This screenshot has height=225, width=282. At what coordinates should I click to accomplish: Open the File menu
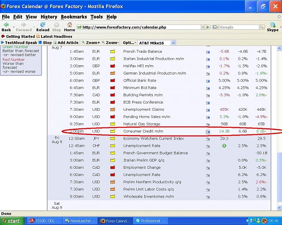6,17
